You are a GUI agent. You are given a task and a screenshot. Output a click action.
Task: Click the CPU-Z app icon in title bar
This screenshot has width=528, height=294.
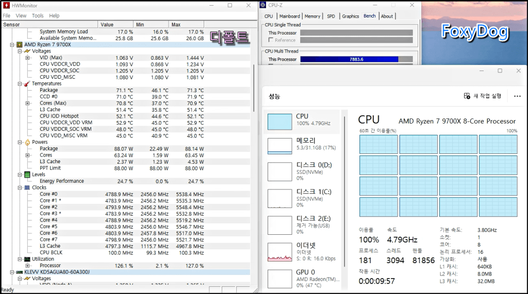click(x=263, y=5)
